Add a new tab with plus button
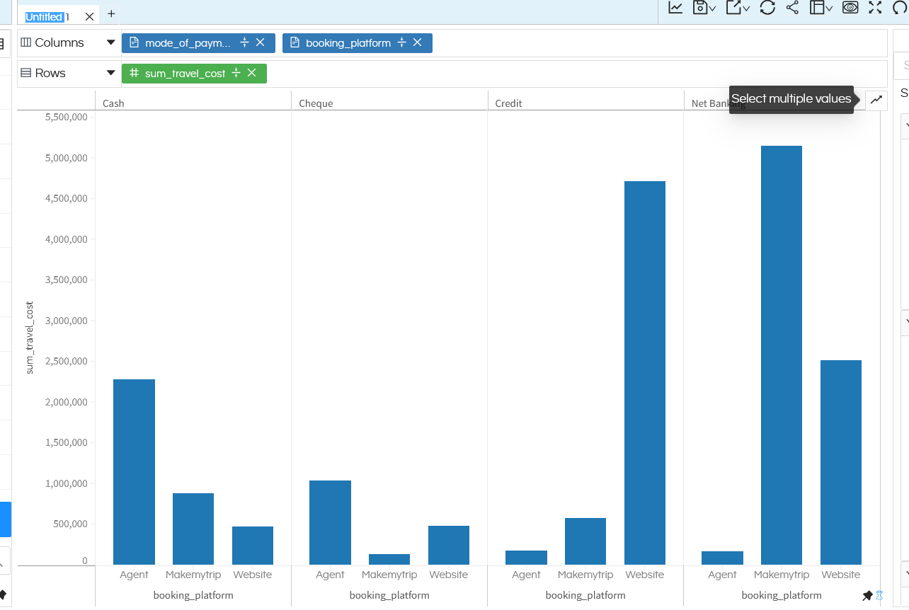The width and height of the screenshot is (909, 610). point(111,14)
